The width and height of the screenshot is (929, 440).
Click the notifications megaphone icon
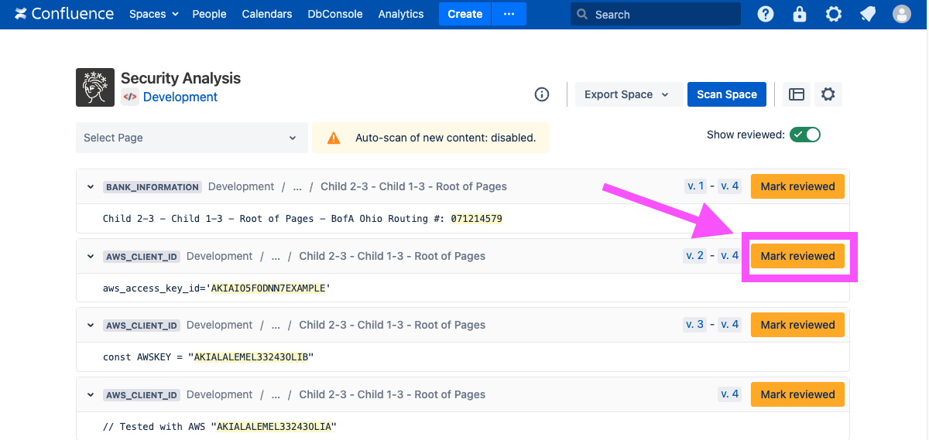click(868, 14)
